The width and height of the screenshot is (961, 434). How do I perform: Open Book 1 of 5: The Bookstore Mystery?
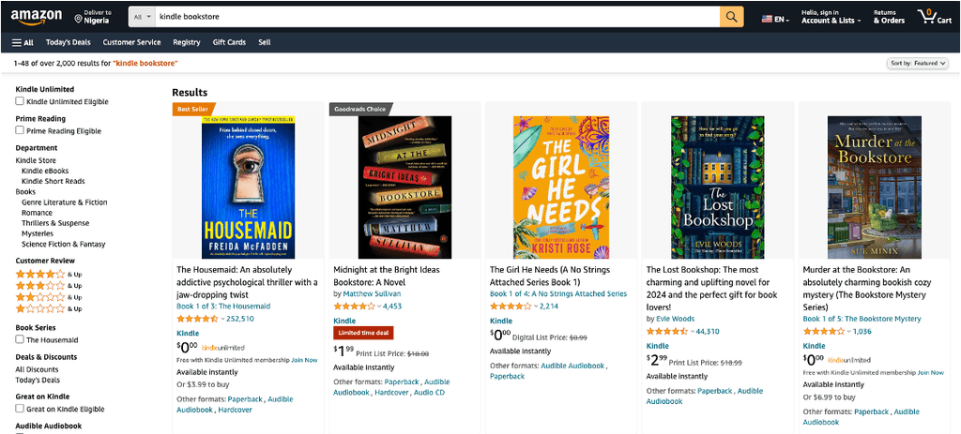pyautogui.click(x=862, y=319)
